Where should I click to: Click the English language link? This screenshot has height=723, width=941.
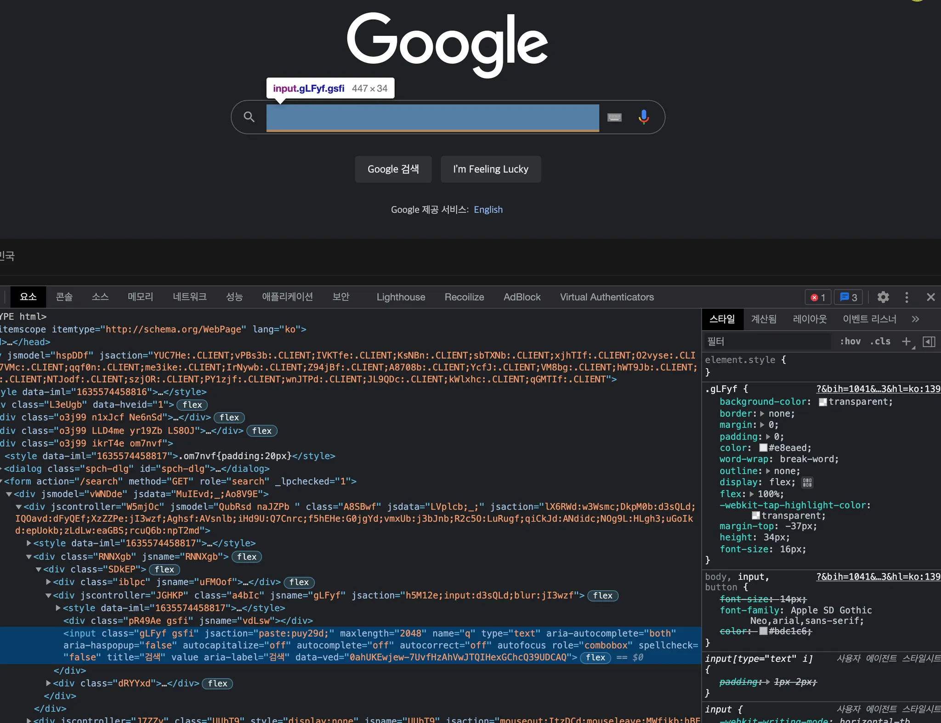tap(488, 210)
